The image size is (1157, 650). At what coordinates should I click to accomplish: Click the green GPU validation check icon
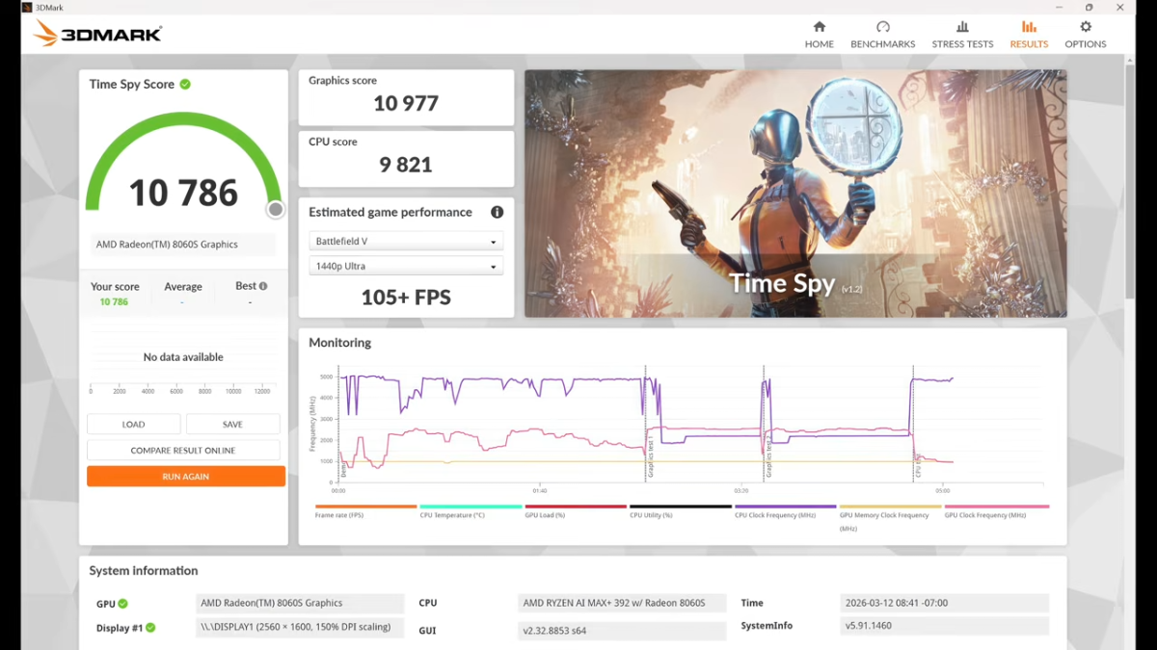click(123, 604)
